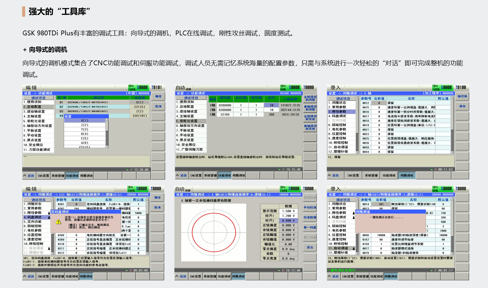Click the scroll-down arrow of the 设置 dropdown list
Screen dimensions: 488x288
[107, 147]
